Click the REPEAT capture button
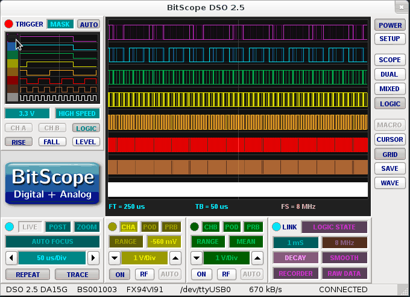The height and width of the screenshot is (297, 410). tap(28, 275)
